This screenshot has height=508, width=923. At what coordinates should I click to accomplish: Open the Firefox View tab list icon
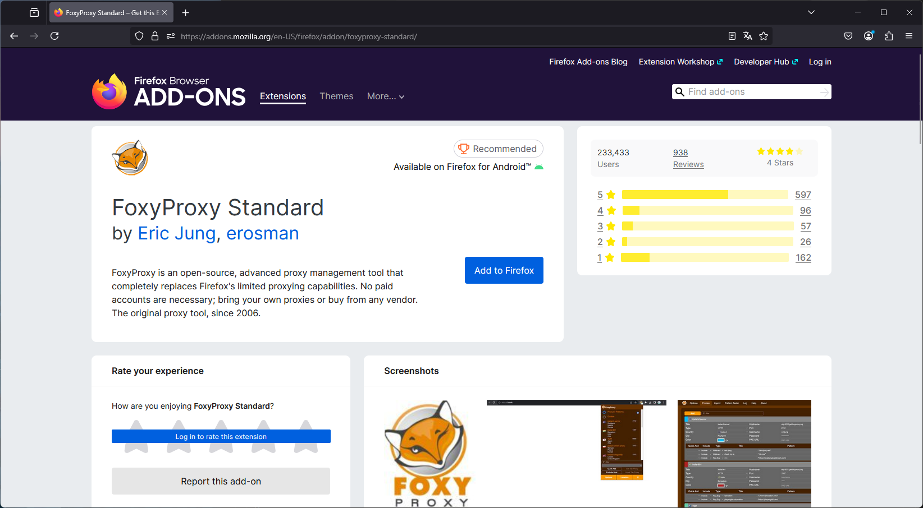click(34, 12)
